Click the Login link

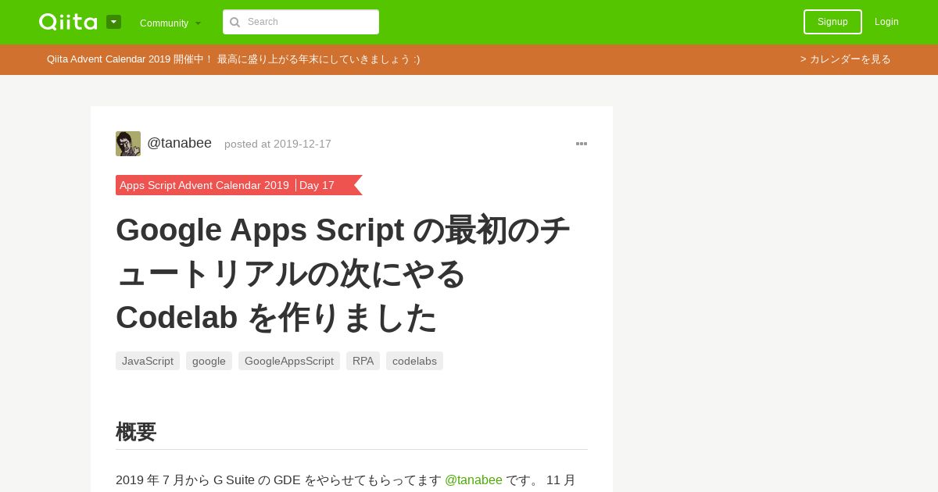coord(886,22)
